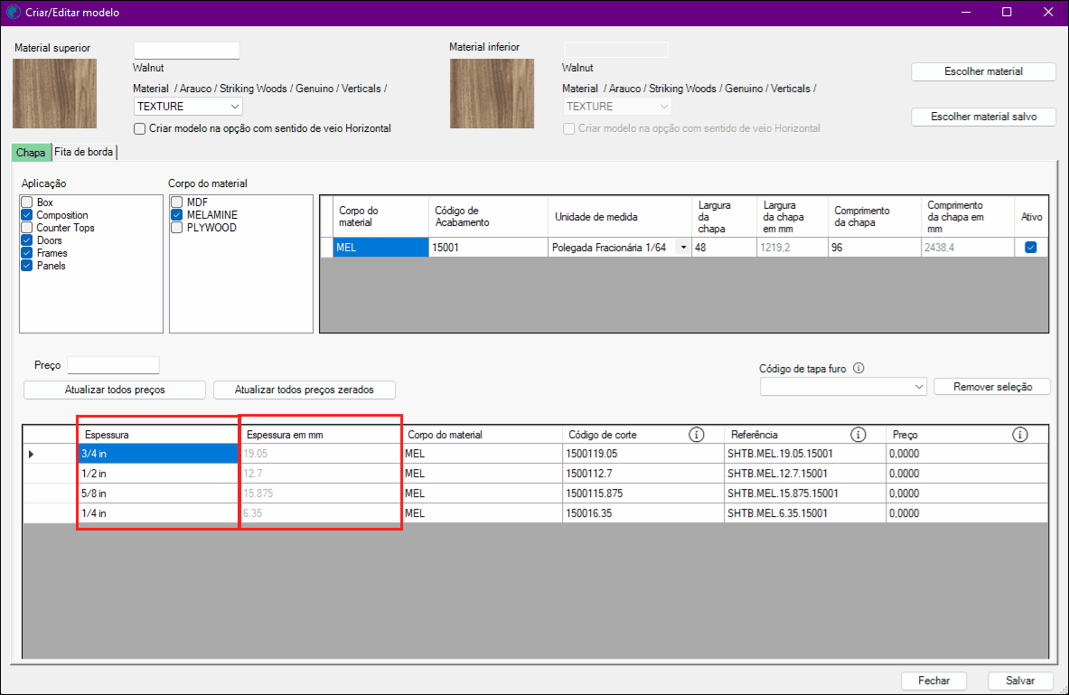Toggle the Frames application checkbox

pyautogui.click(x=26, y=253)
